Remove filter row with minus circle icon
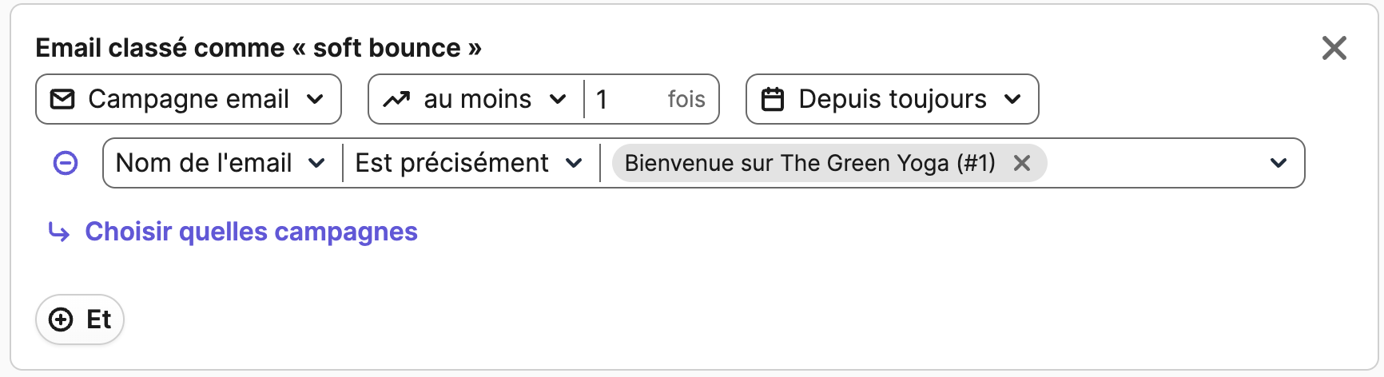This screenshot has width=1384, height=377. click(66, 163)
